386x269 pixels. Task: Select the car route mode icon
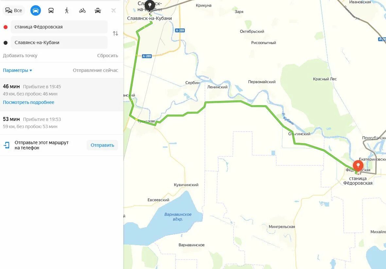(x=35, y=10)
